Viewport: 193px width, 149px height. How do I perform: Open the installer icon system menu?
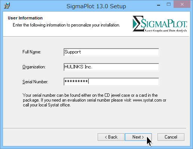click(x=7, y=6)
